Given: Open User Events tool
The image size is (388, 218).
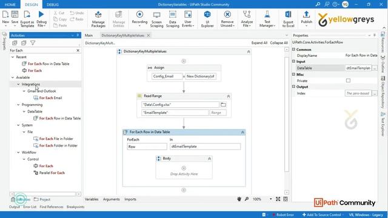Looking at the screenshot, I should tap(188, 19).
